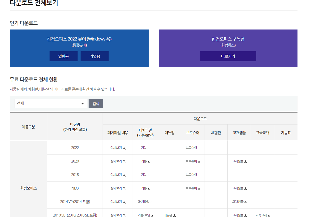
Task: Click the 기능표 column header
Action: [286, 133]
